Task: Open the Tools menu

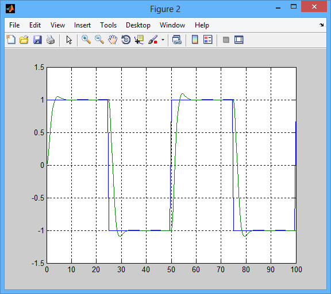Action: click(108, 25)
